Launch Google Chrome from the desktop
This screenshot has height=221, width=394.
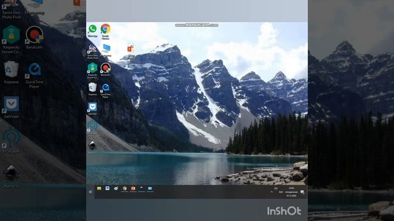[x=105, y=31]
